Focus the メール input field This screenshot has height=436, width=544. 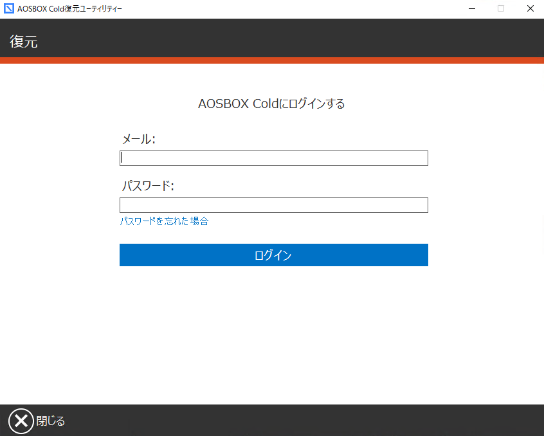(273, 158)
